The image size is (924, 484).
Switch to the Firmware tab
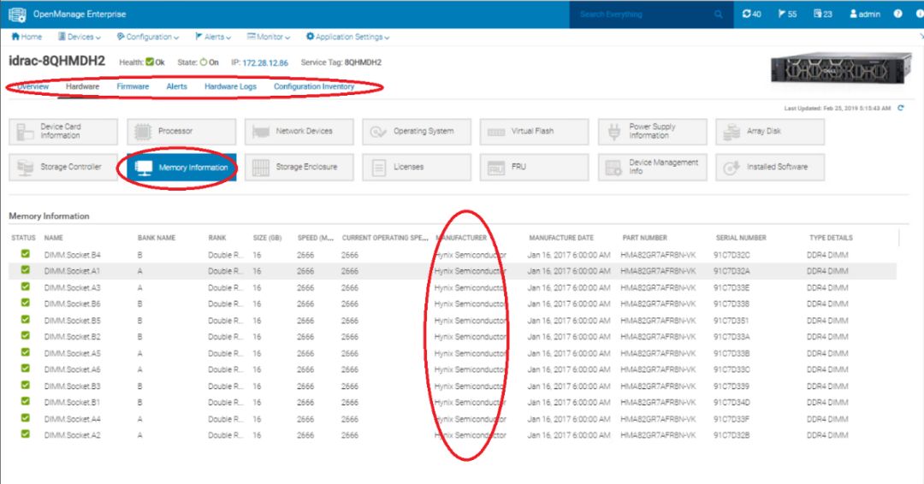tap(133, 86)
